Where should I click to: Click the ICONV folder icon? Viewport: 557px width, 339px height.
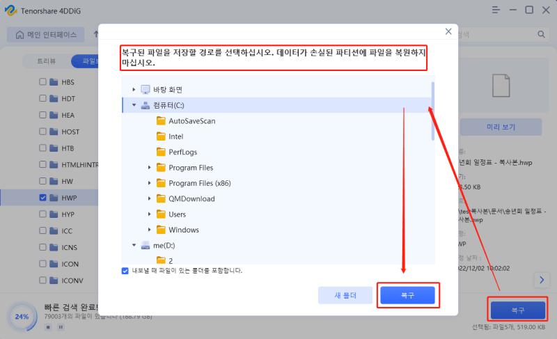(54, 281)
